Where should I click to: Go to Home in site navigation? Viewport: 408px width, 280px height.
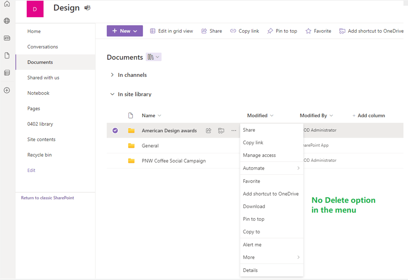pyautogui.click(x=34, y=31)
